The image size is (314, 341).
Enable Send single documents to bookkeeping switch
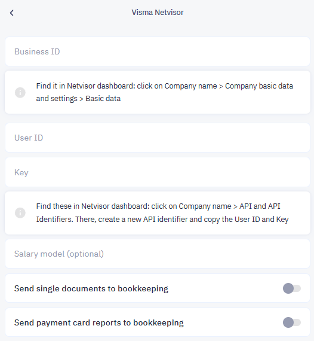click(x=292, y=288)
